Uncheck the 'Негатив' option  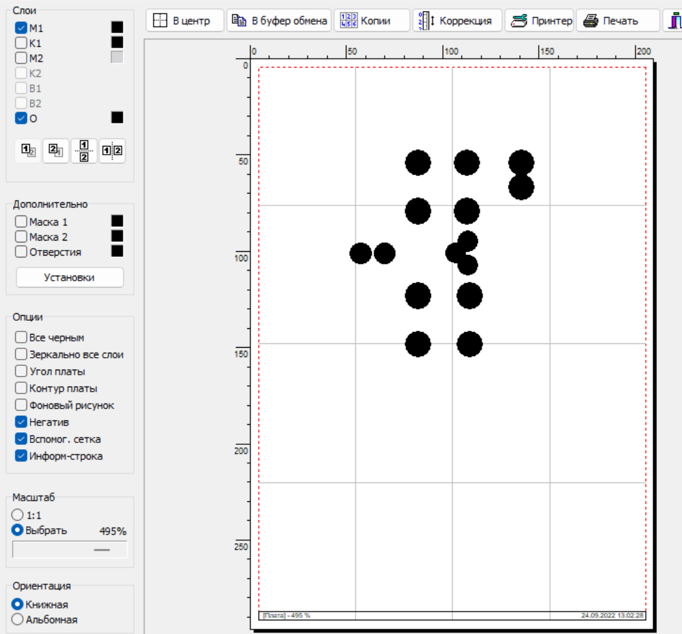pos(21,422)
